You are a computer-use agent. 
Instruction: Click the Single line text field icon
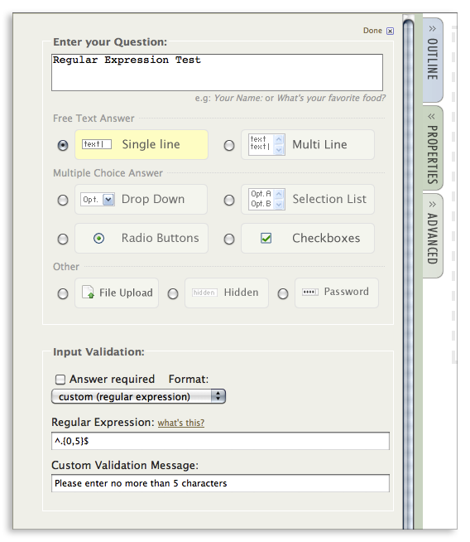97,144
